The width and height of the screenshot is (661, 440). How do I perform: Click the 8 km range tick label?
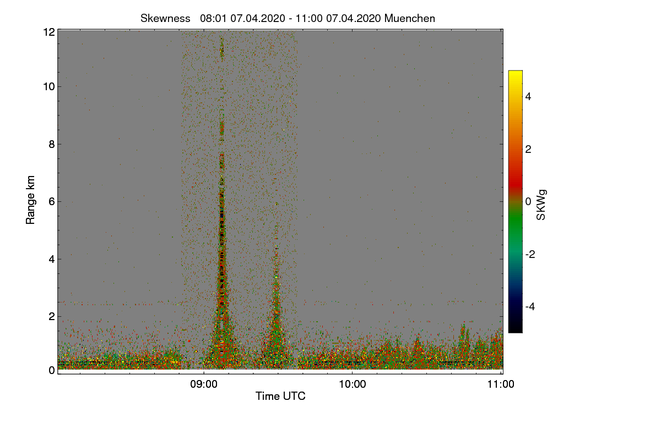52,144
